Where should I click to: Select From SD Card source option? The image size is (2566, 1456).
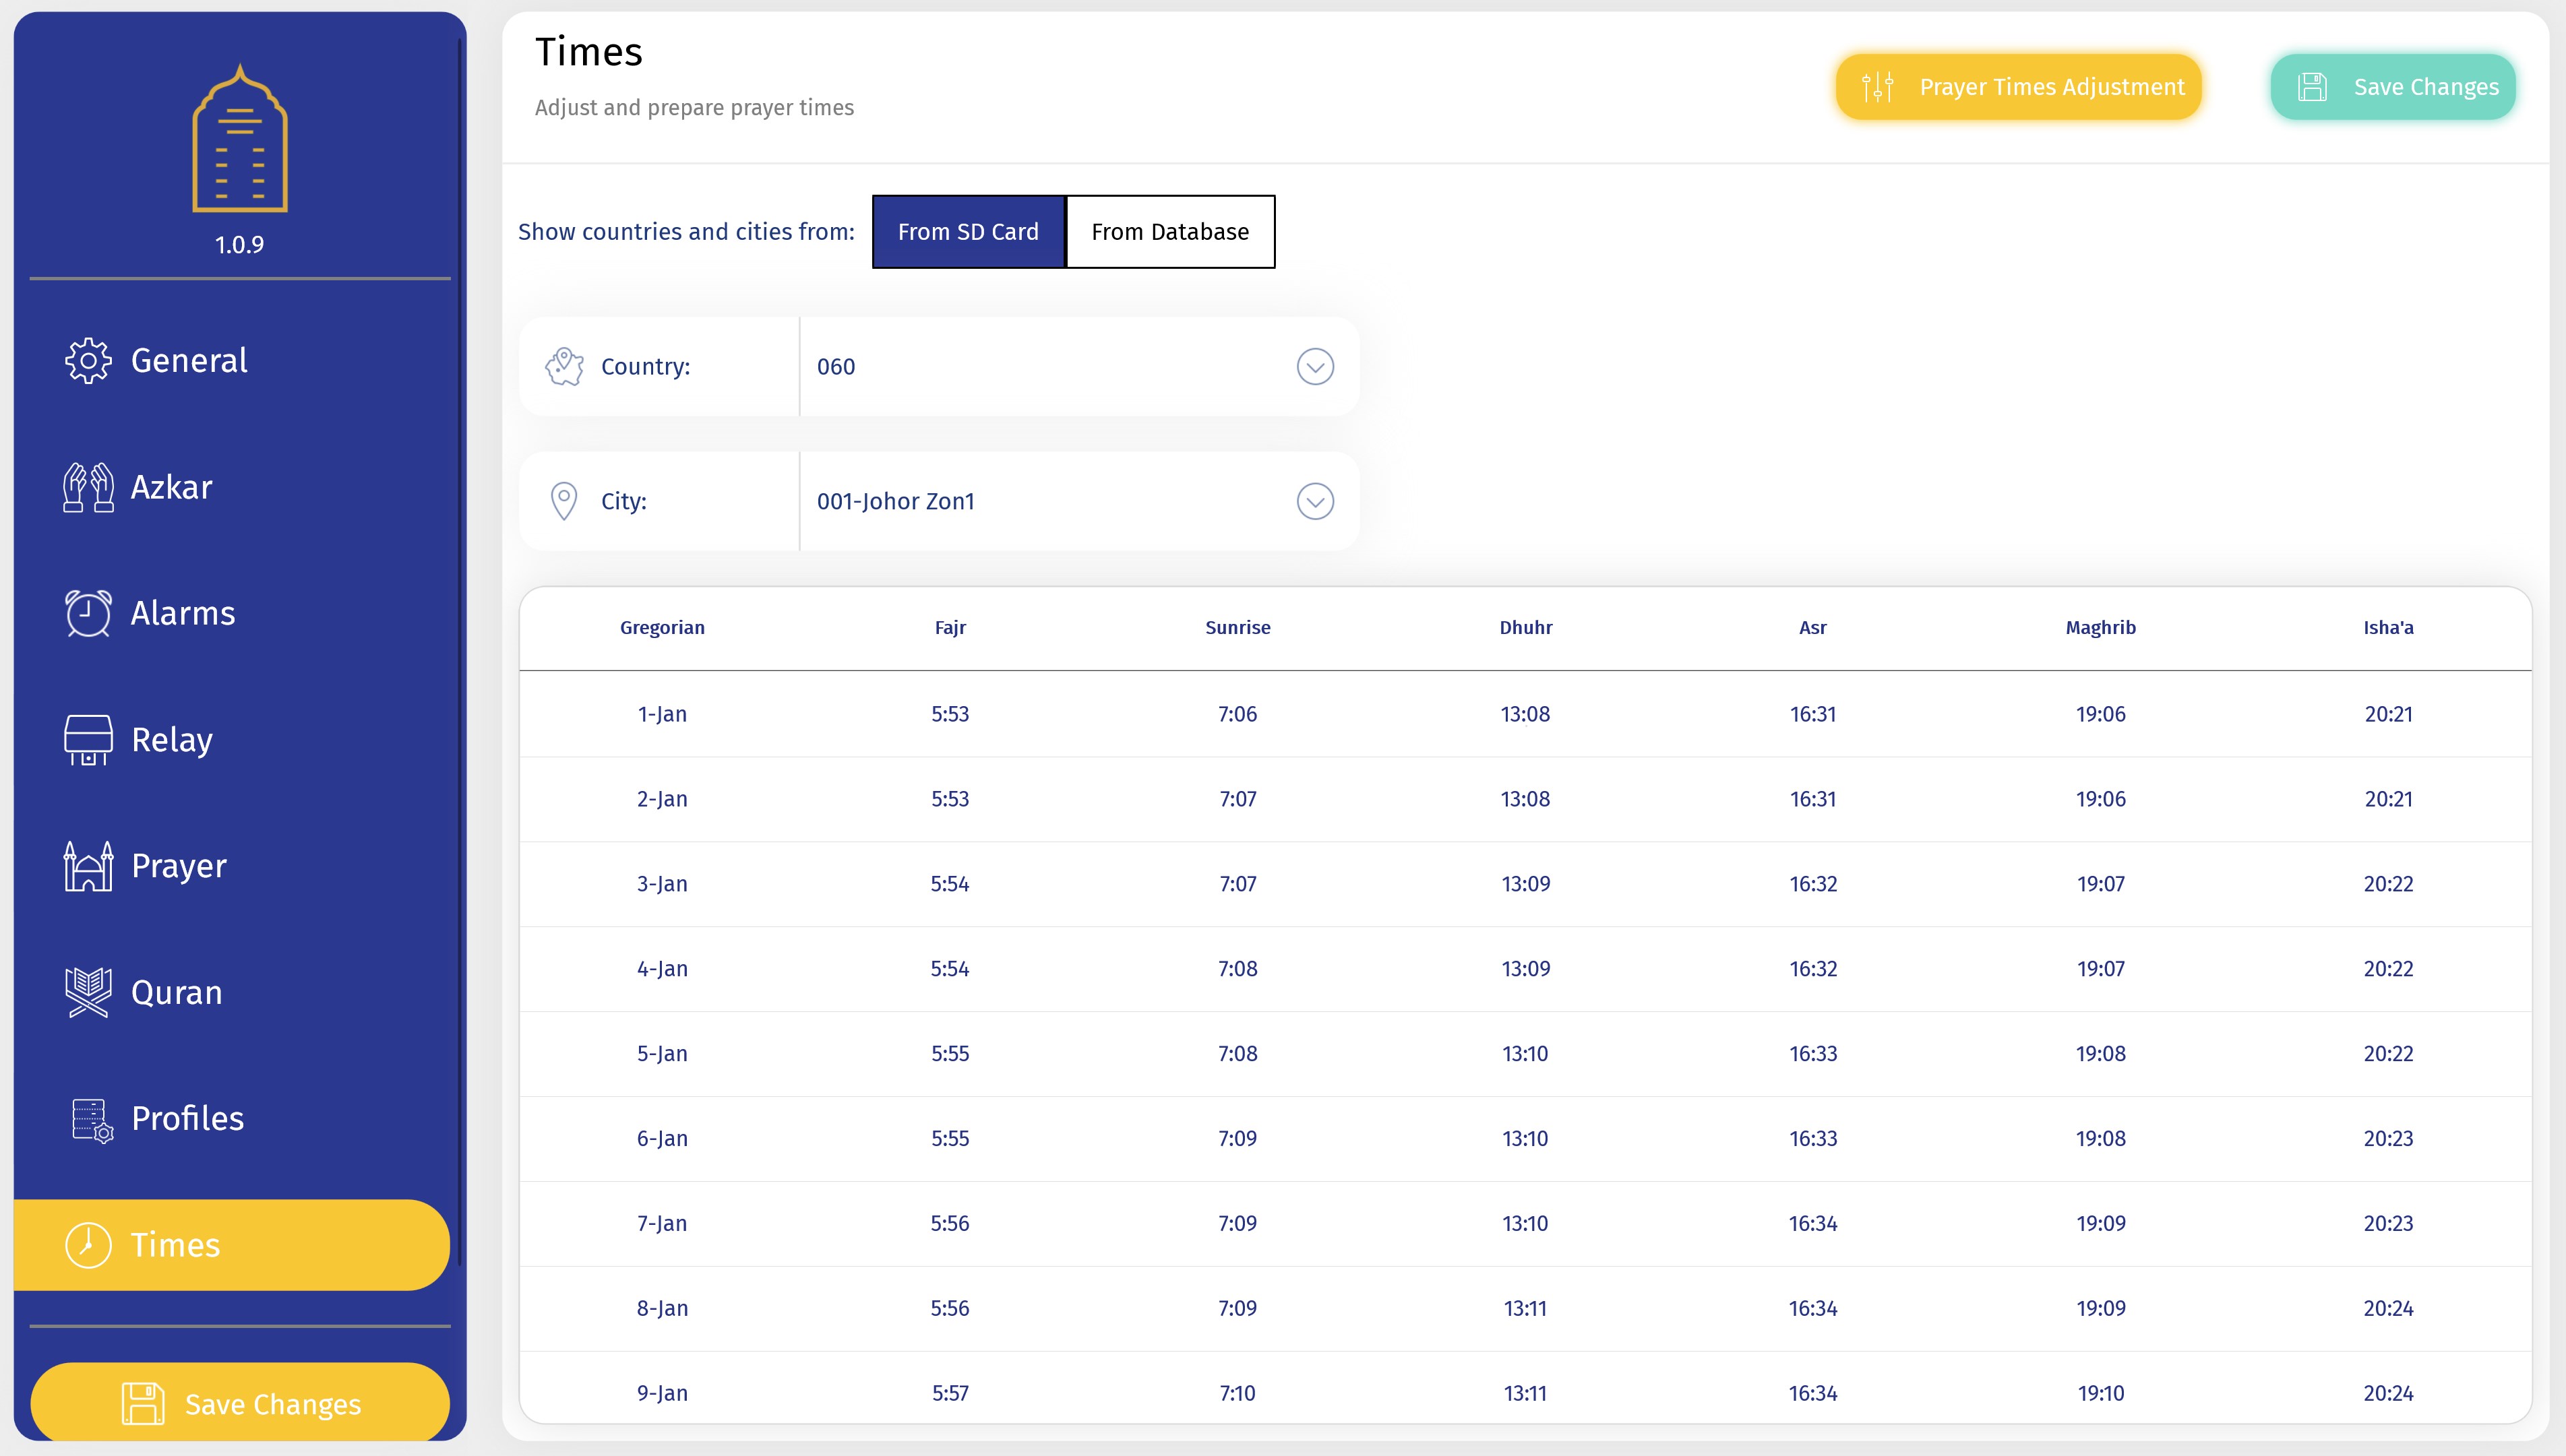pos(967,232)
